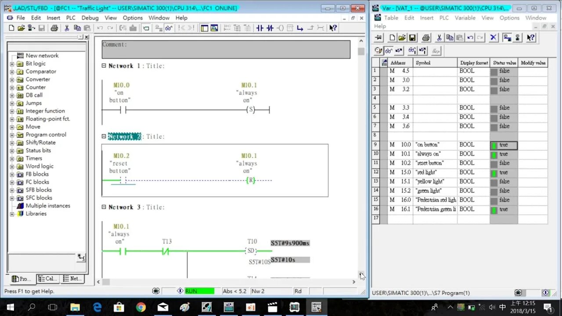Viewport: 562px width, 316px height.
Task: Insert normally open contact element
Action: (x=260, y=28)
